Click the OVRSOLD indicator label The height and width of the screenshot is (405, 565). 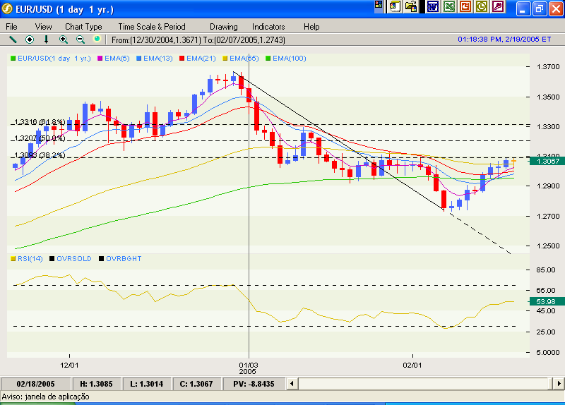[x=74, y=258]
